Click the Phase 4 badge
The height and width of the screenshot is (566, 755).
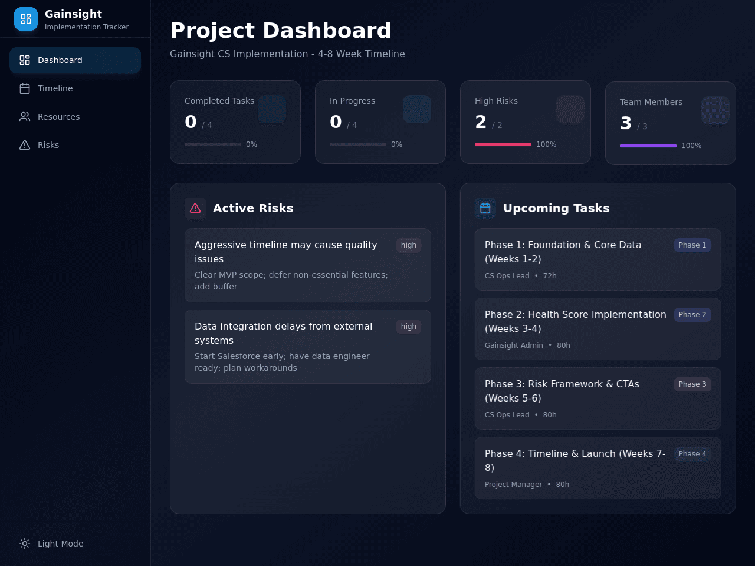click(692, 454)
